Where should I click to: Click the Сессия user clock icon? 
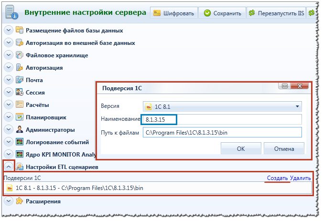click(20, 92)
